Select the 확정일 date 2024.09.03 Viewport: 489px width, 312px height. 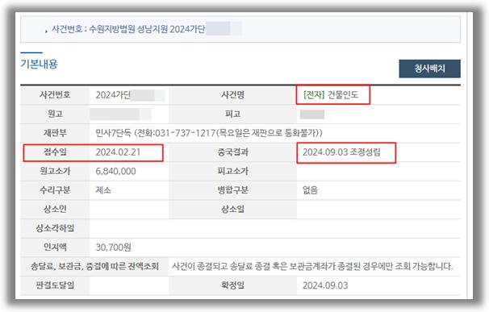[325, 285]
